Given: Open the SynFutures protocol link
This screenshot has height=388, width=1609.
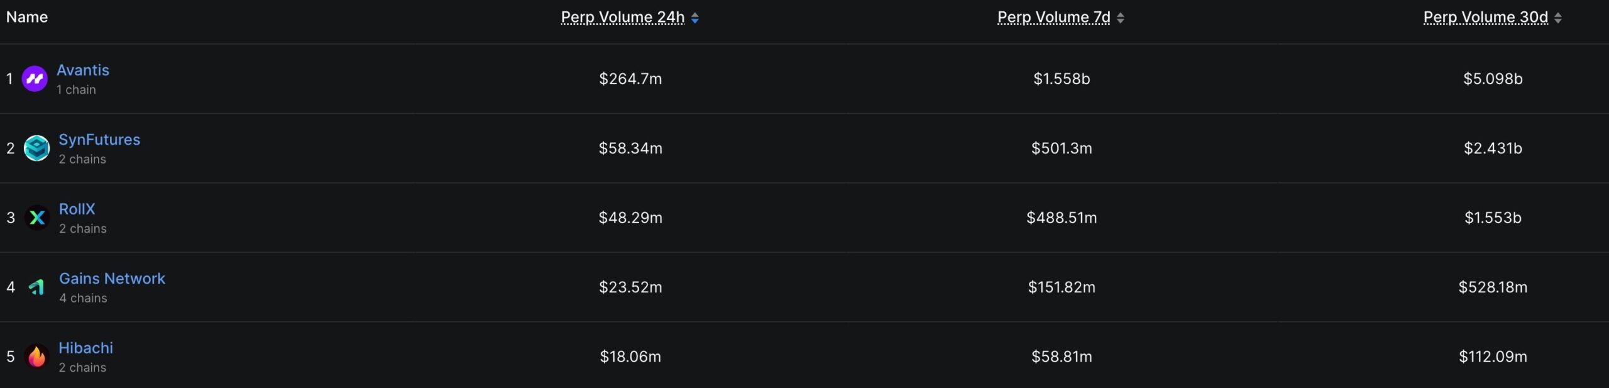Looking at the screenshot, I should click(99, 140).
